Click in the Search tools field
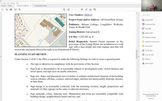162x101 pixels. [x=151, y=15]
